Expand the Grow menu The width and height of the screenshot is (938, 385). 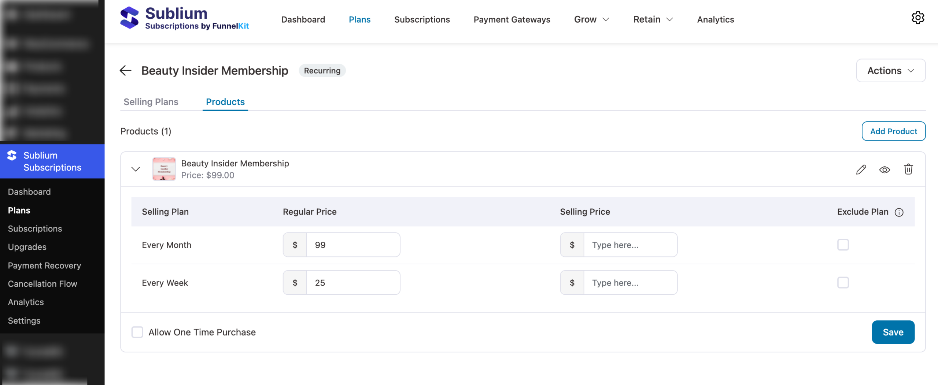(x=590, y=19)
